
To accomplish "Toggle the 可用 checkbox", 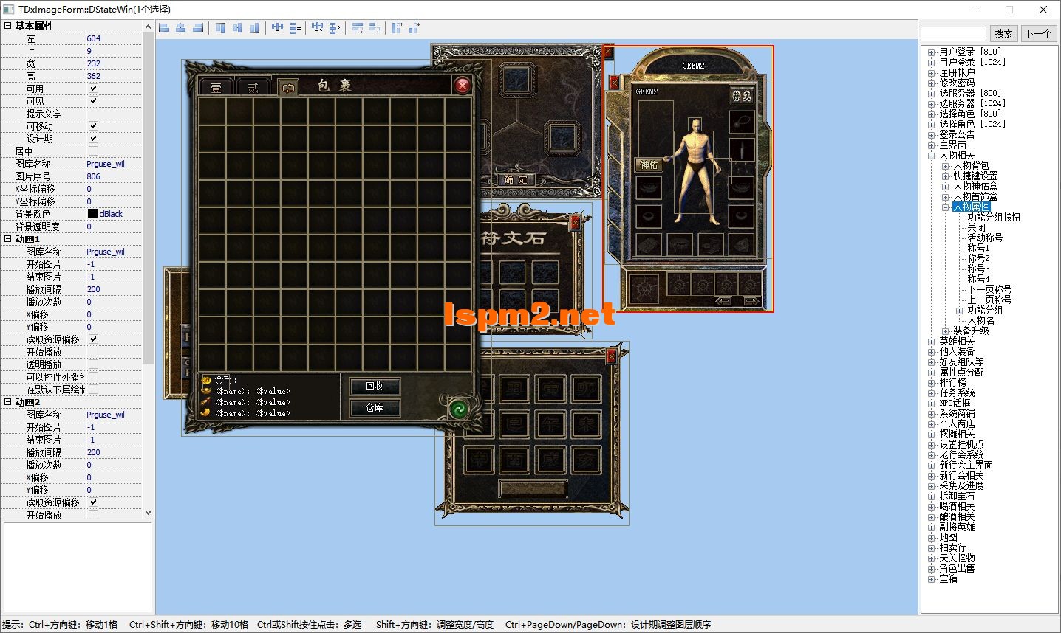I will (x=93, y=89).
